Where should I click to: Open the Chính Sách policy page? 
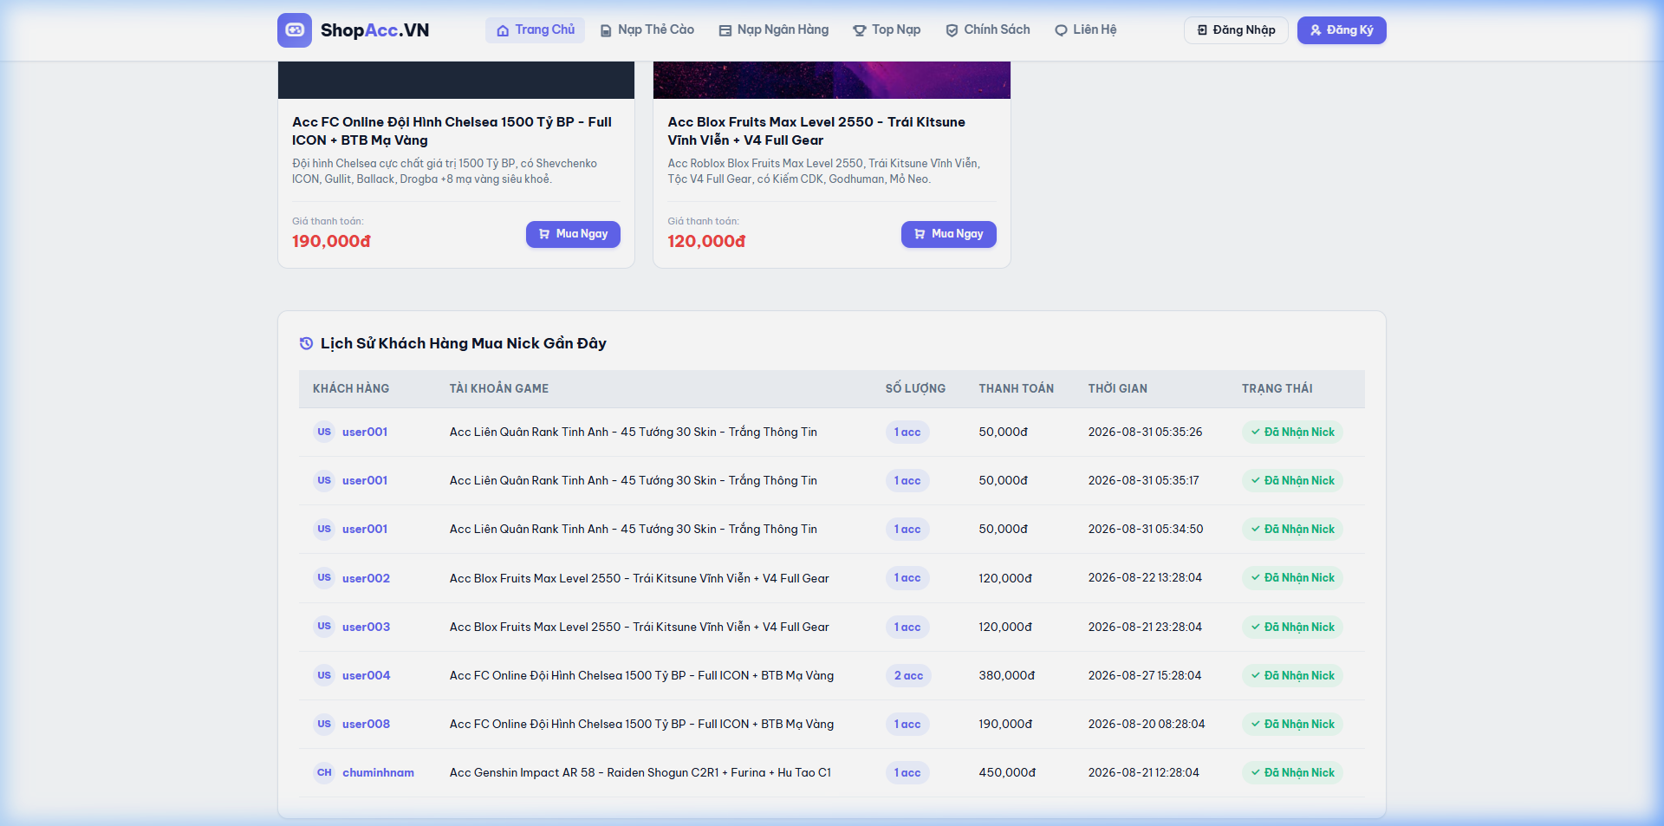988,30
